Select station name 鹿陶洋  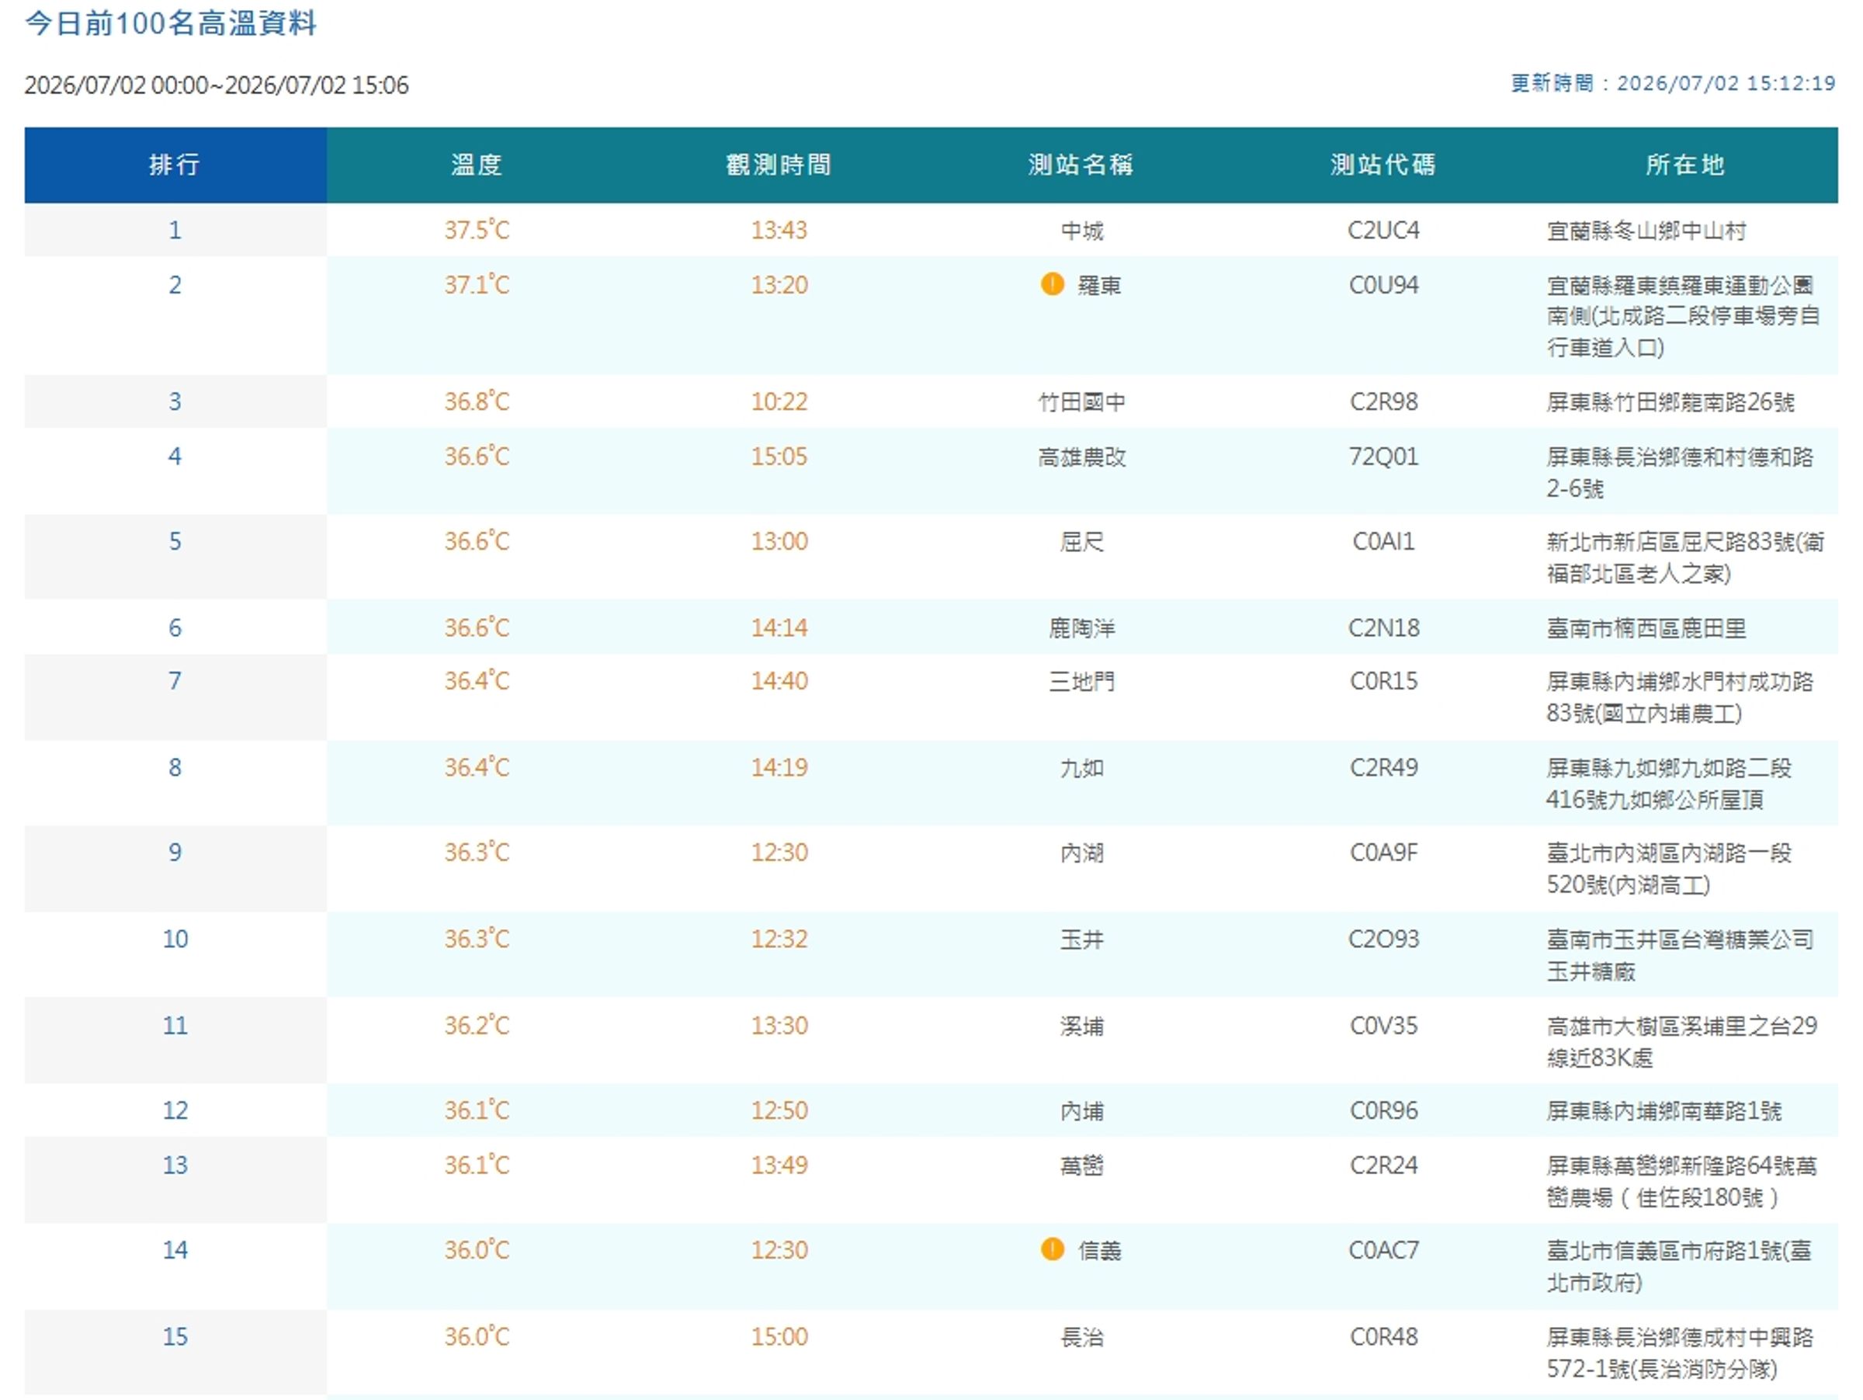click(x=1081, y=627)
